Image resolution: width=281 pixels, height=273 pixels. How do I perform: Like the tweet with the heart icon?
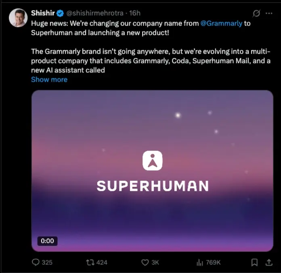[145, 262]
